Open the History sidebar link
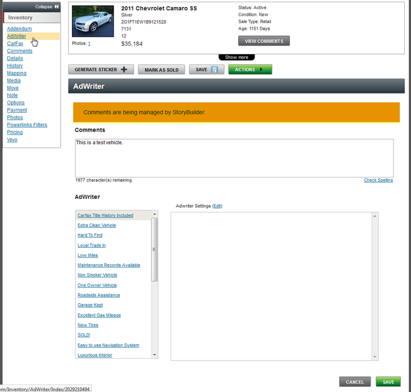The height and width of the screenshot is (392, 411). pos(15,65)
